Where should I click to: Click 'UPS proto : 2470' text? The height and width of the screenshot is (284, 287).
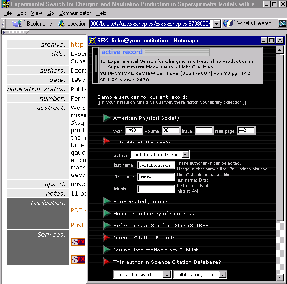click(x=128, y=80)
